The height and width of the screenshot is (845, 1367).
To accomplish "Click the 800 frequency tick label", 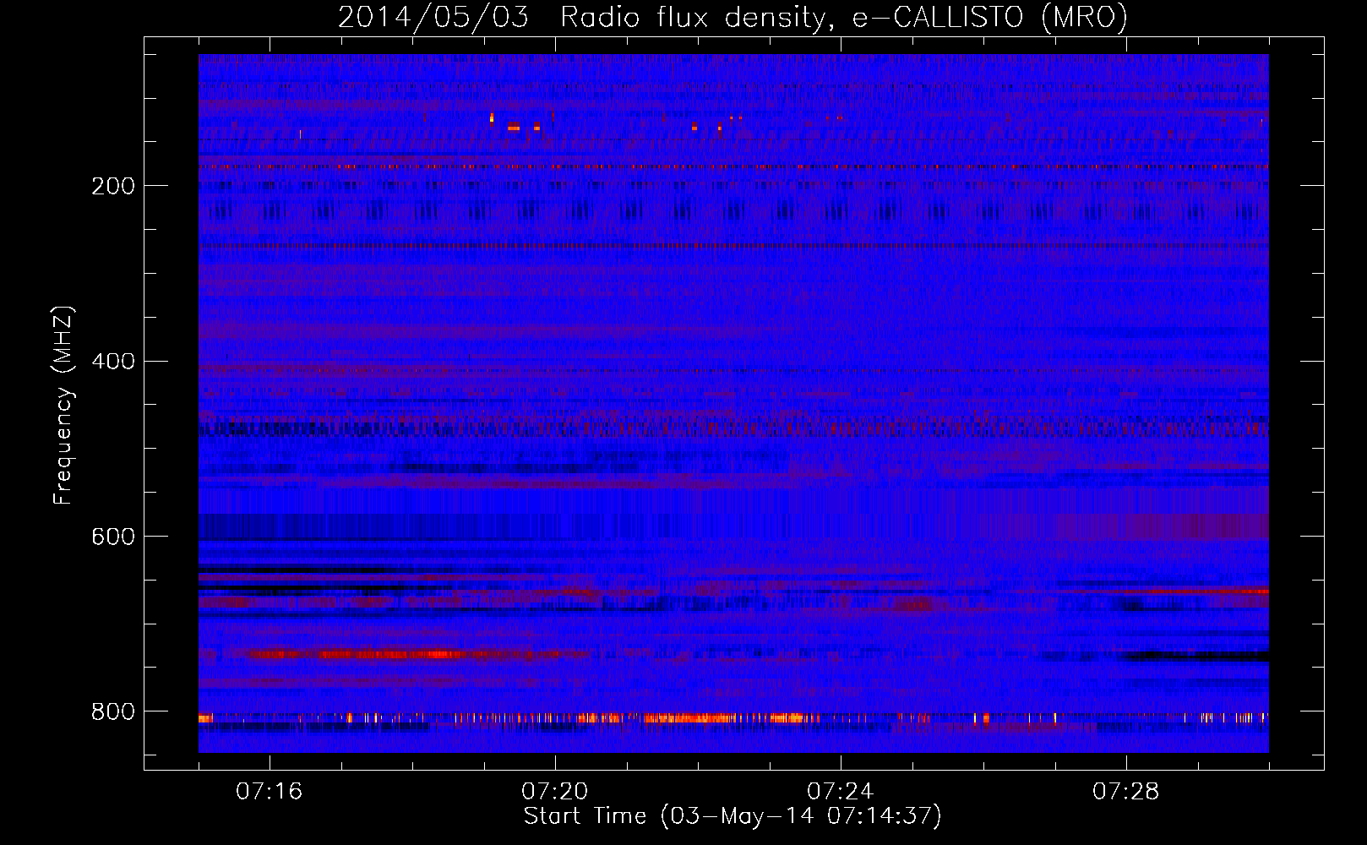I will (x=113, y=712).
